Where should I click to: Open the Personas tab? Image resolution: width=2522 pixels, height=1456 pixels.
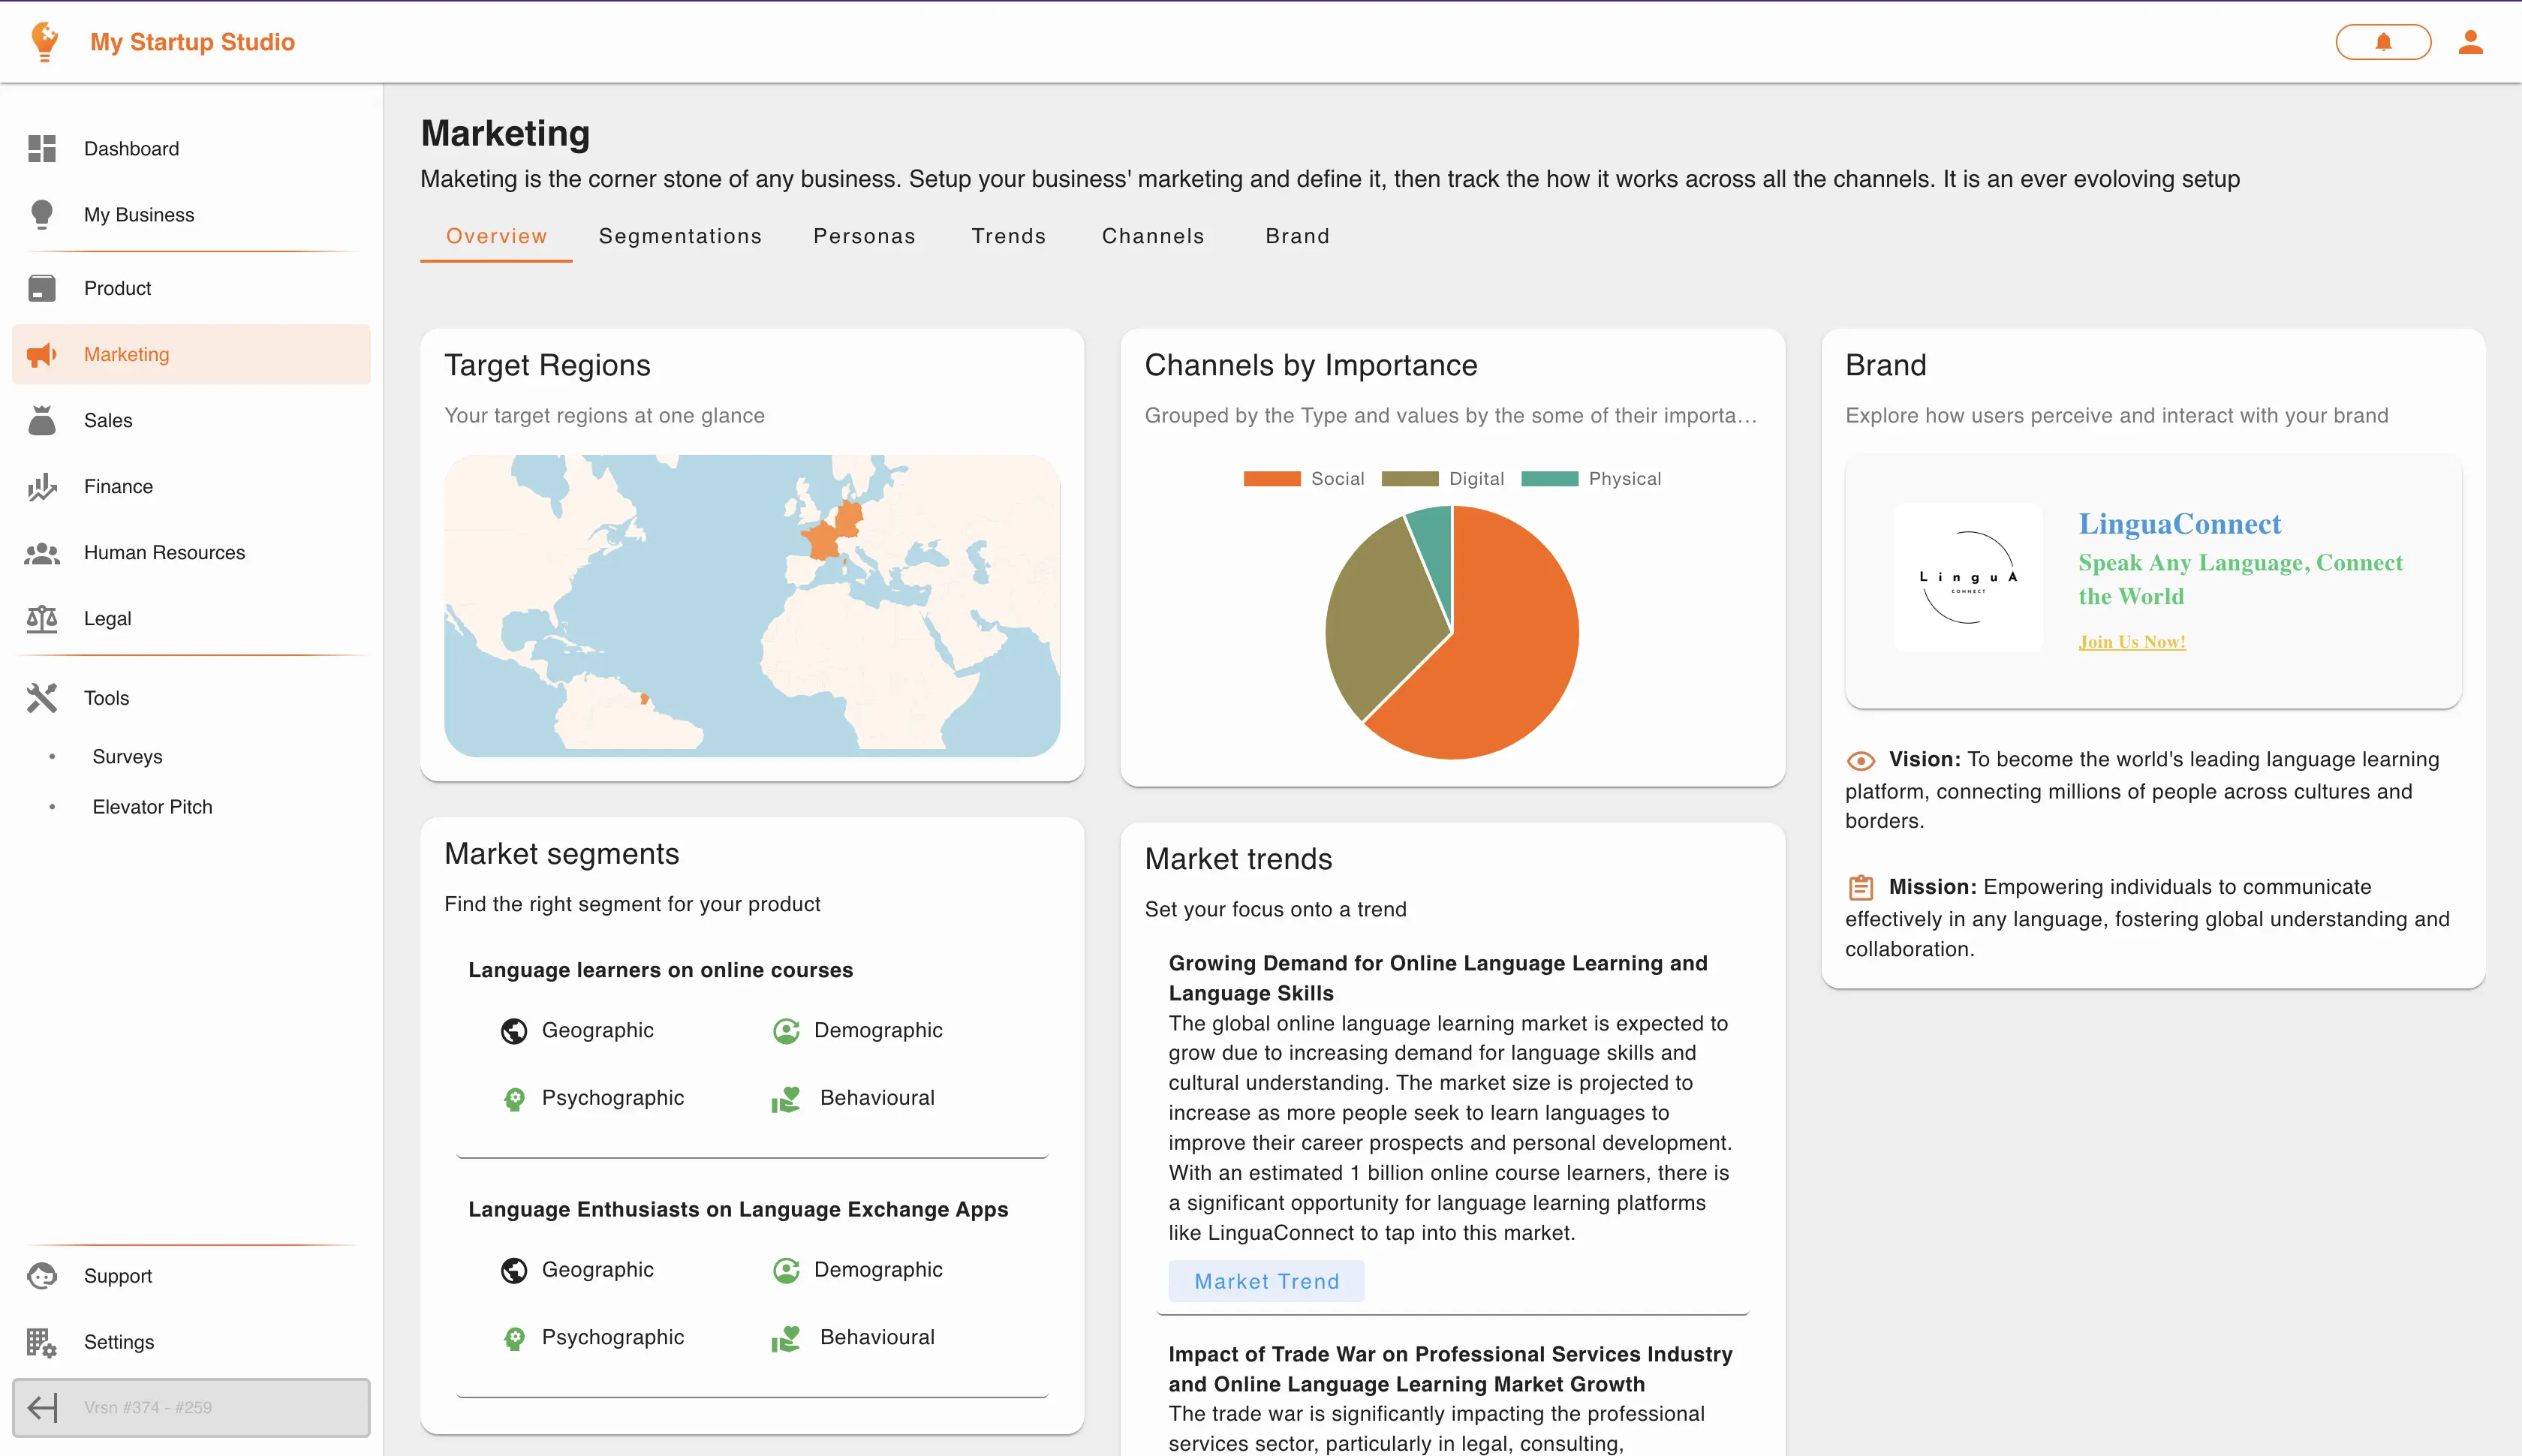pos(864,236)
